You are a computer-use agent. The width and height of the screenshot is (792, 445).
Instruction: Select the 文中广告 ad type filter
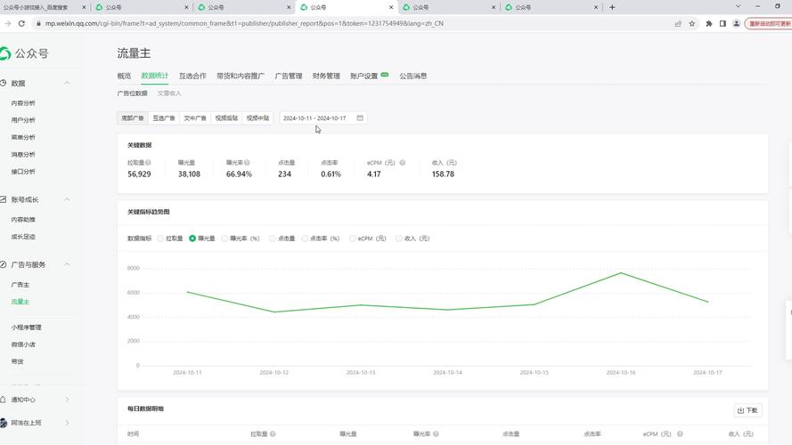pyautogui.click(x=195, y=118)
